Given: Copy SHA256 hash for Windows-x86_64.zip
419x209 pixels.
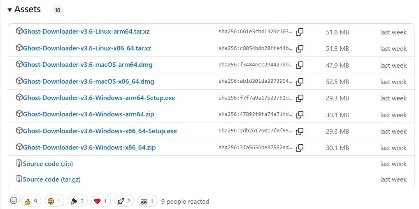Looking at the screenshot, I should pos(300,148).
